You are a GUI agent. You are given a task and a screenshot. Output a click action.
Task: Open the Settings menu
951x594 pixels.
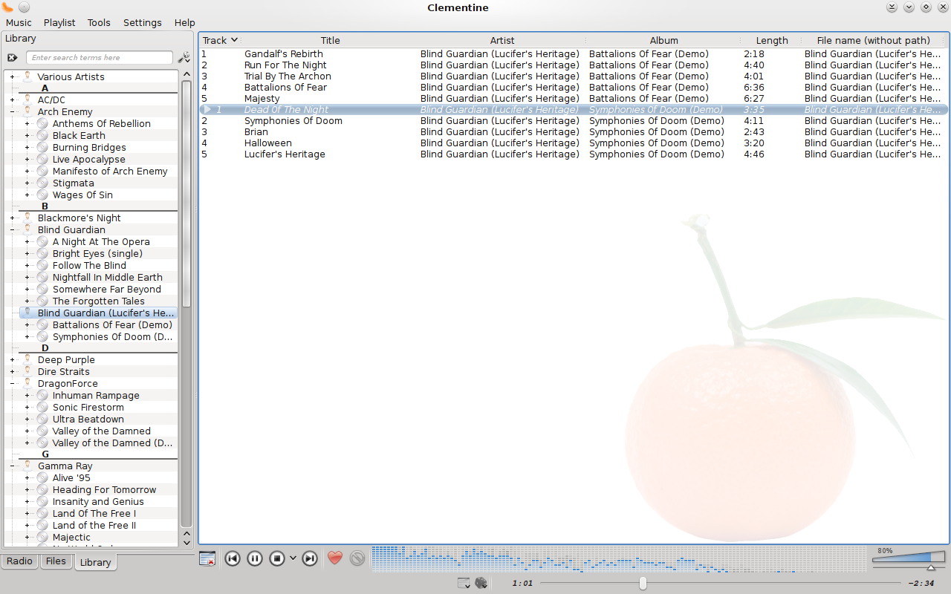pos(143,22)
